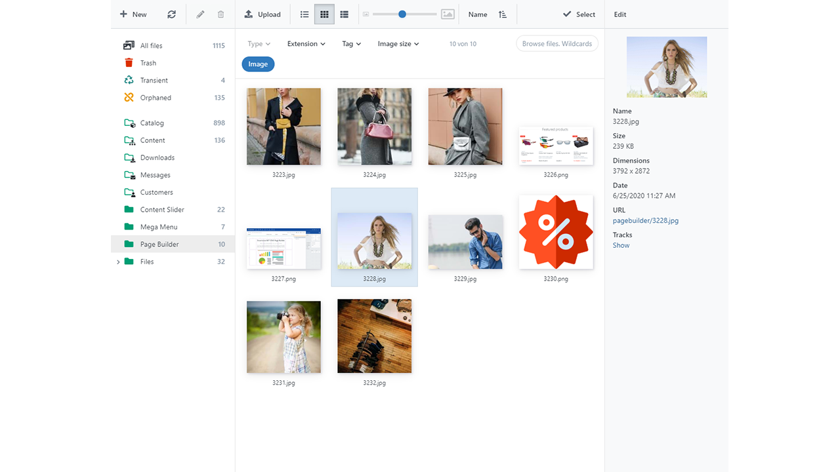Image resolution: width=840 pixels, height=472 pixels.
Task: Click the thumbnail size slider handle
Action: coord(402,14)
